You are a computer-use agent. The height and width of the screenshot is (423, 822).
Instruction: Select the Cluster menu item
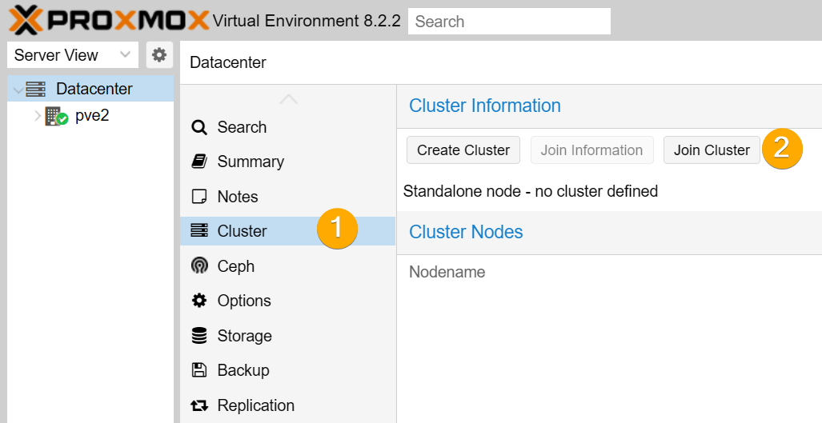(287, 231)
